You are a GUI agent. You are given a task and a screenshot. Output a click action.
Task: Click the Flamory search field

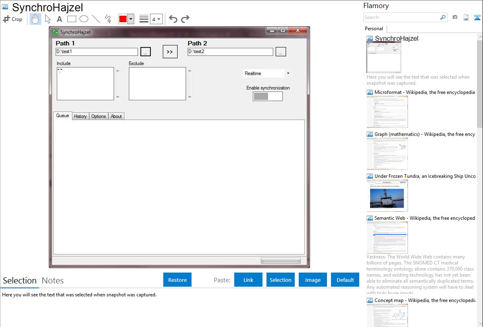[402, 17]
